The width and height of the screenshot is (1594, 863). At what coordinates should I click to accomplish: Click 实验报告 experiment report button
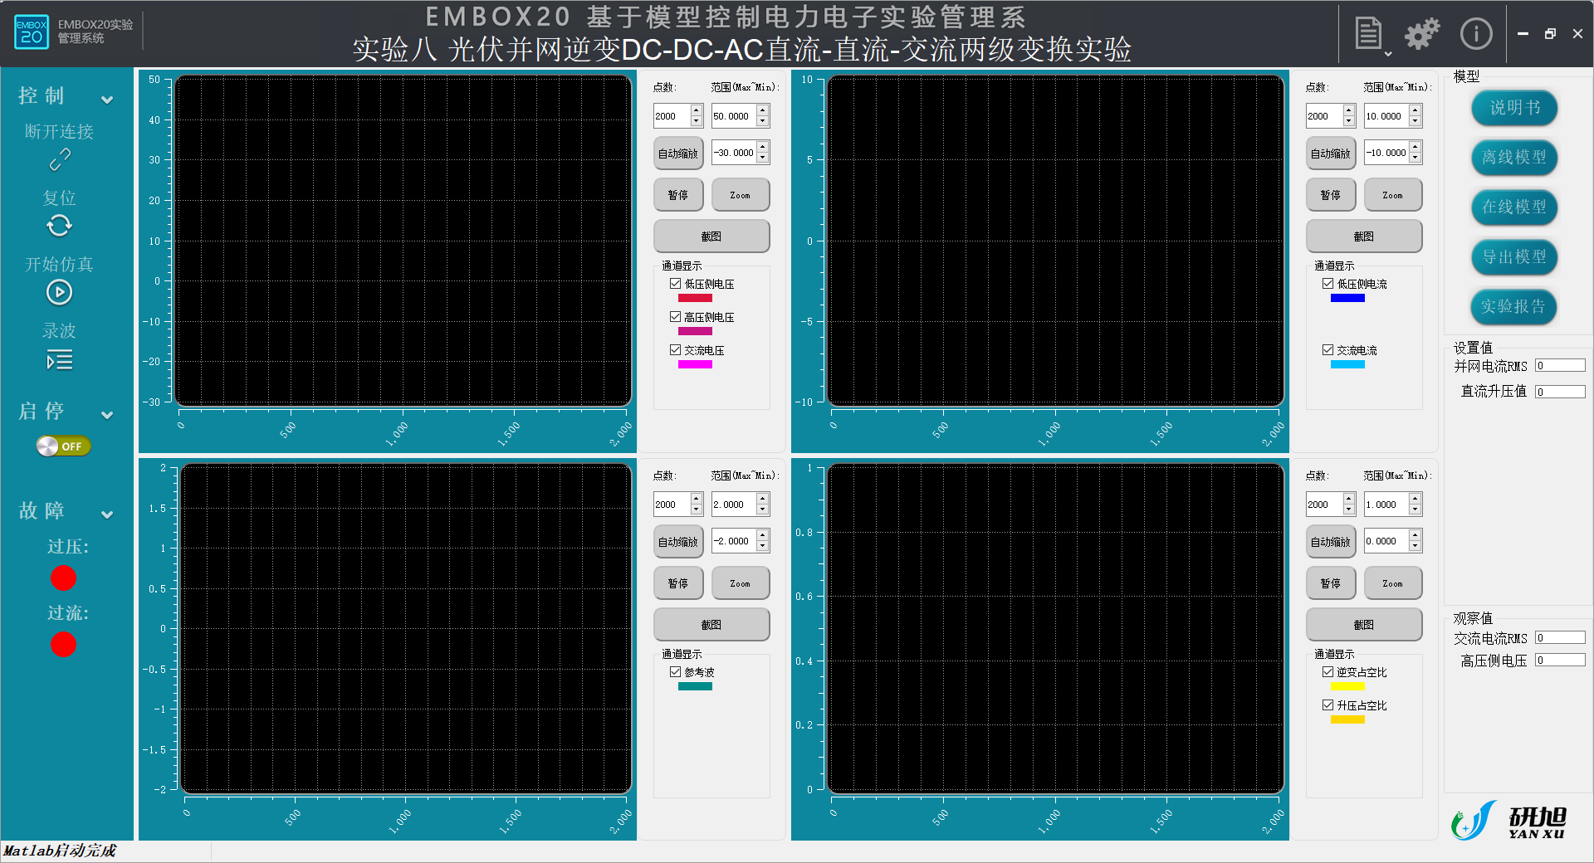pyautogui.click(x=1514, y=307)
